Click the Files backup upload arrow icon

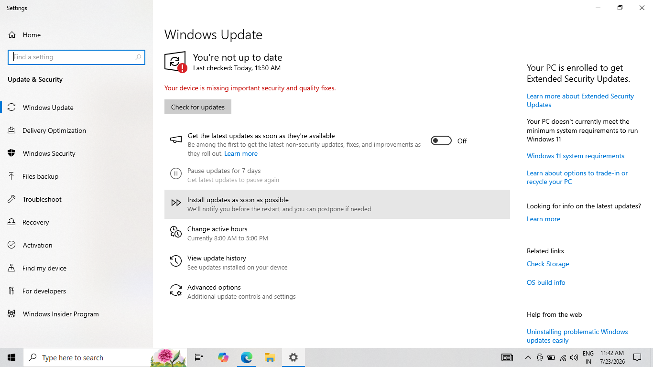point(12,176)
